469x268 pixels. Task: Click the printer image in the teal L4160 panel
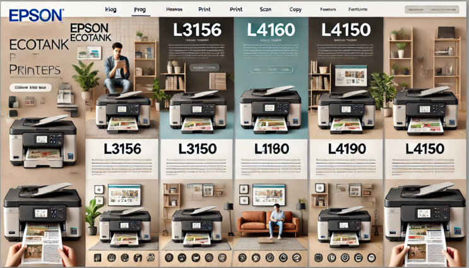(x=271, y=109)
